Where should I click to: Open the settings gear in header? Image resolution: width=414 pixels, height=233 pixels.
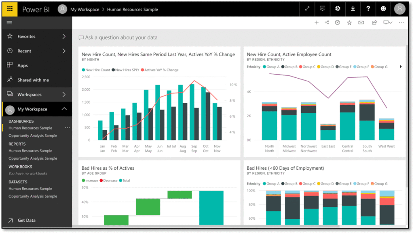click(x=338, y=9)
